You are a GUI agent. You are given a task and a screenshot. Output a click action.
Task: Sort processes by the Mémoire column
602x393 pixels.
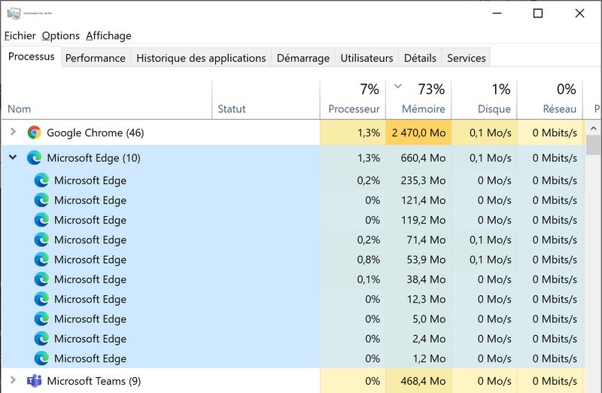[423, 108]
